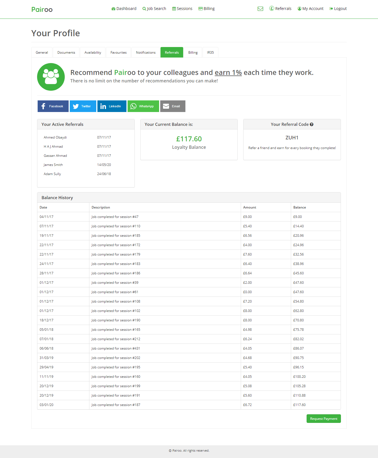Select the Availability tab

[x=93, y=53]
